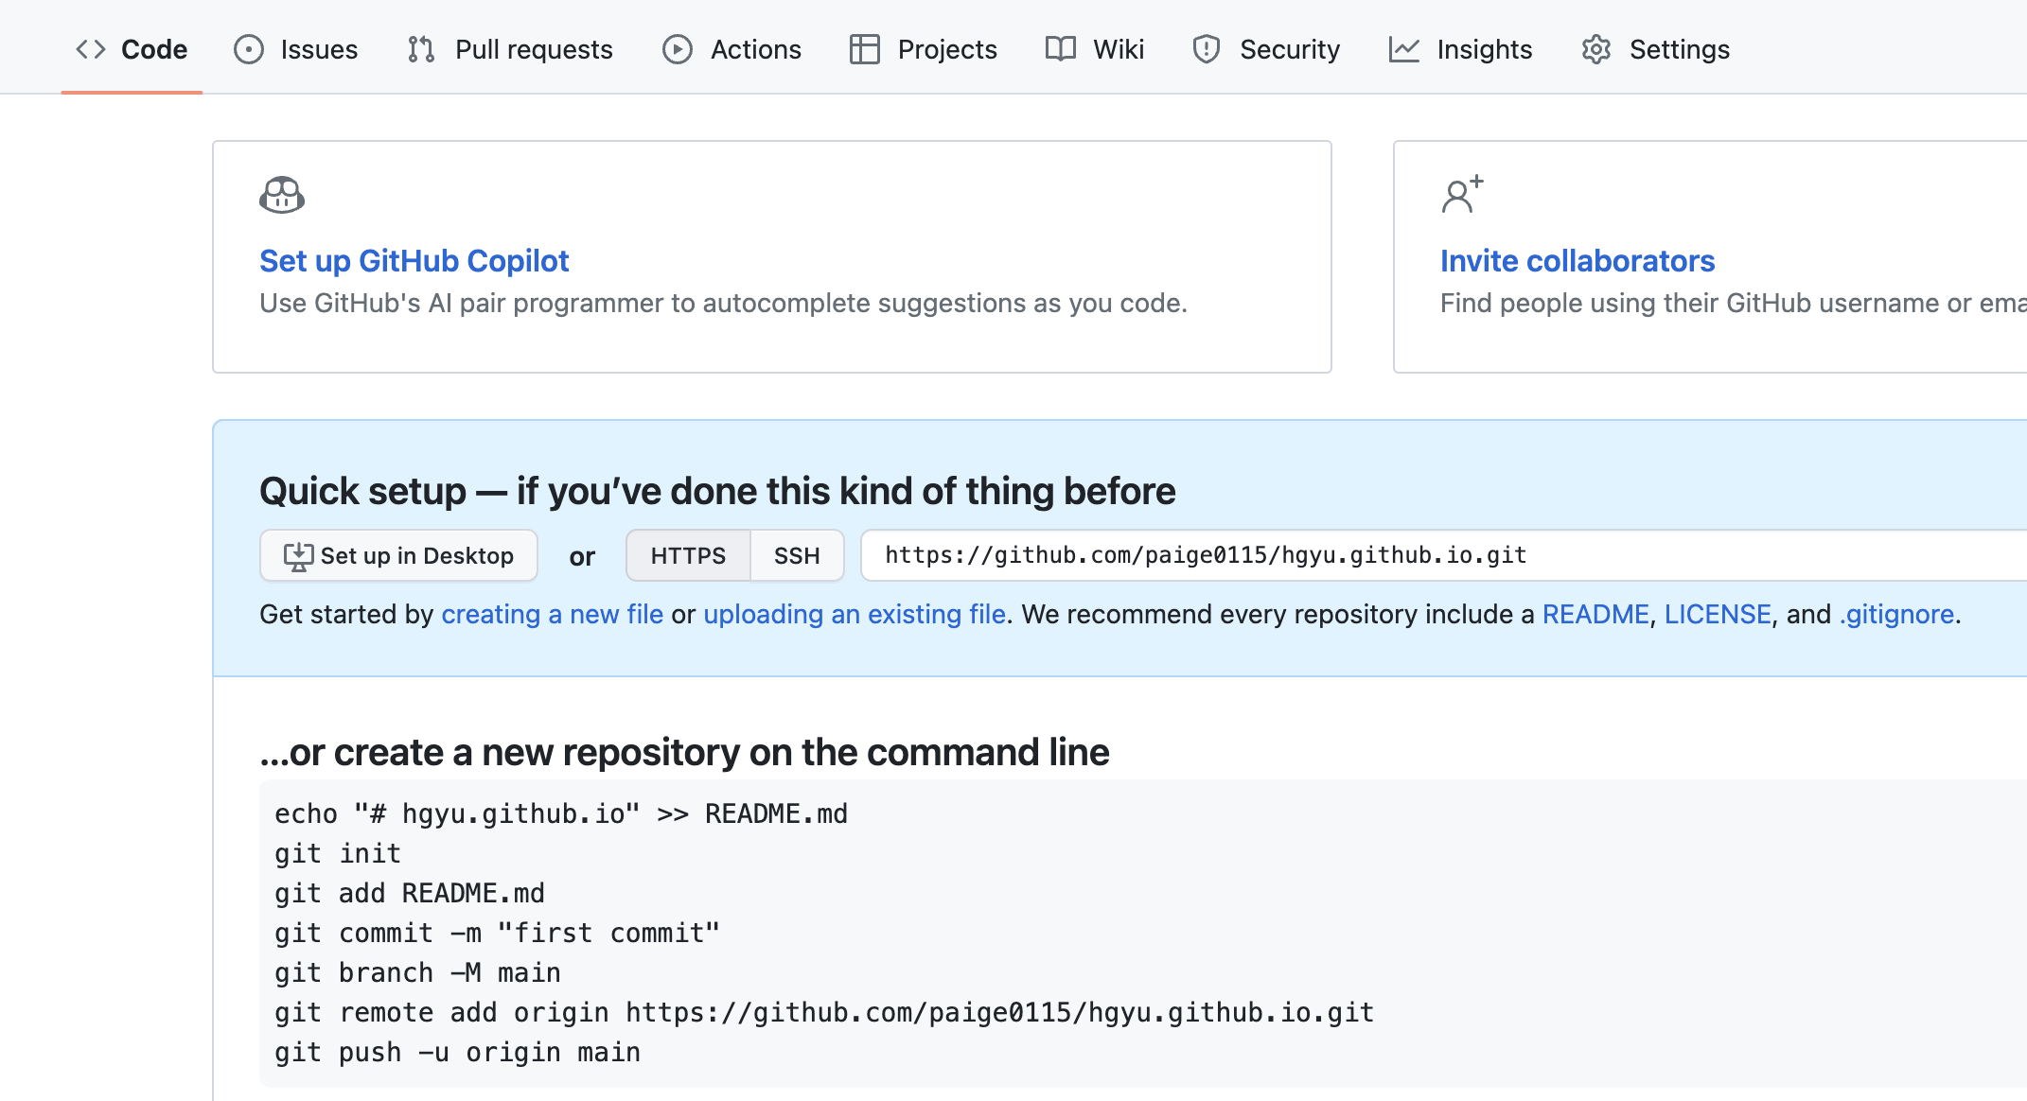Click the Pull requests branch icon
Viewport: 2027px width, 1101px height.
(x=421, y=49)
